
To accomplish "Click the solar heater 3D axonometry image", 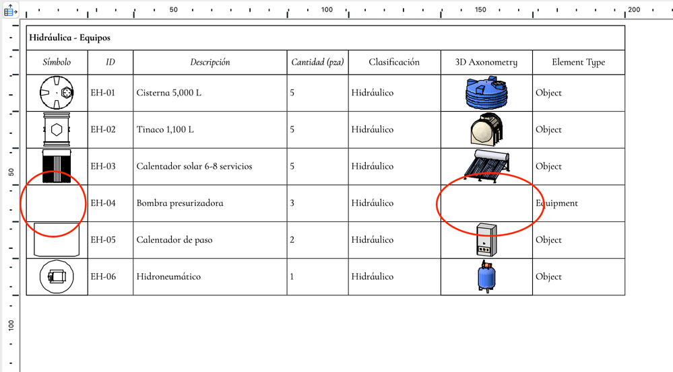I will coord(486,166).
